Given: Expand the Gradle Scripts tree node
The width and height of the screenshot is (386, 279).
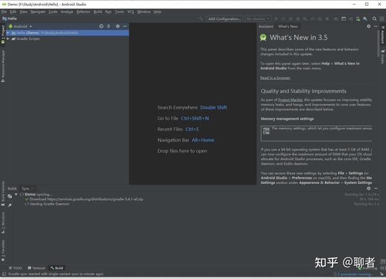Looking at the screenshot, I should point(8,39).
